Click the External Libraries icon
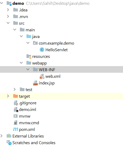This screenshot has width=123, height=146. click(9, 136)
